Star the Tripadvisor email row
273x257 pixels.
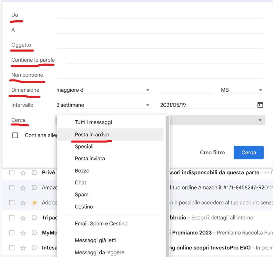pos(23,218)
